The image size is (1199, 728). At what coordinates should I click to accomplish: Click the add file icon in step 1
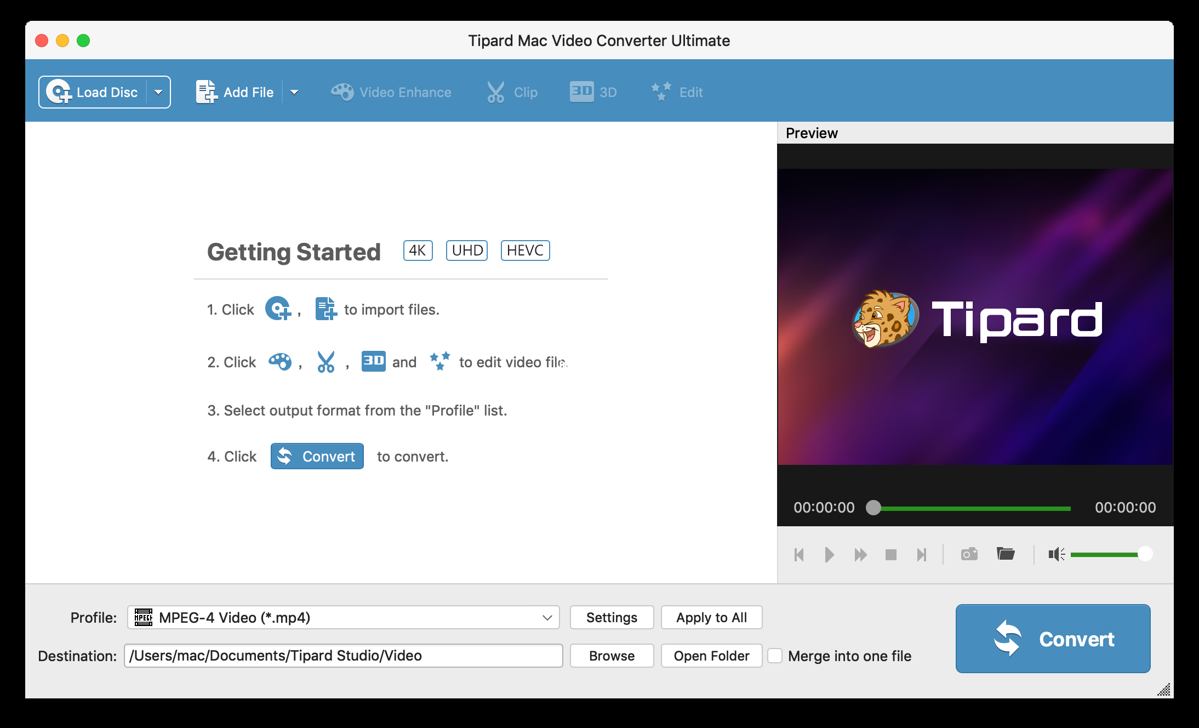point(326,308)
